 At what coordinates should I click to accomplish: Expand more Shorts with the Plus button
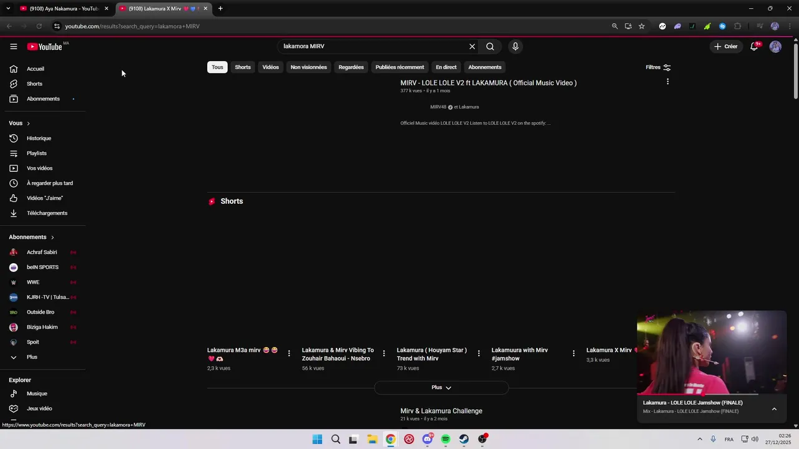click(441, 387)
